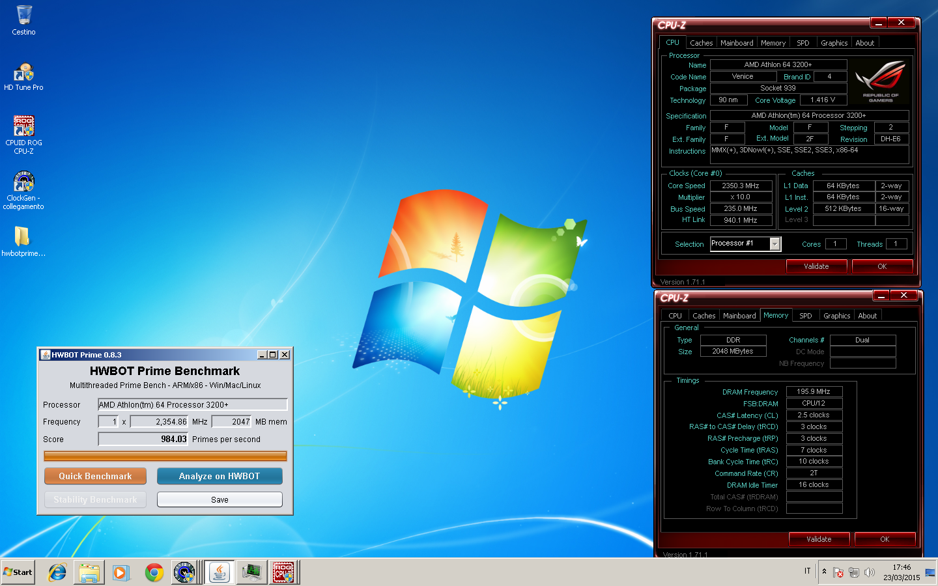Click the HT Link 940.1 MHz value
938x586 pixels.
[x=741, y=220]
